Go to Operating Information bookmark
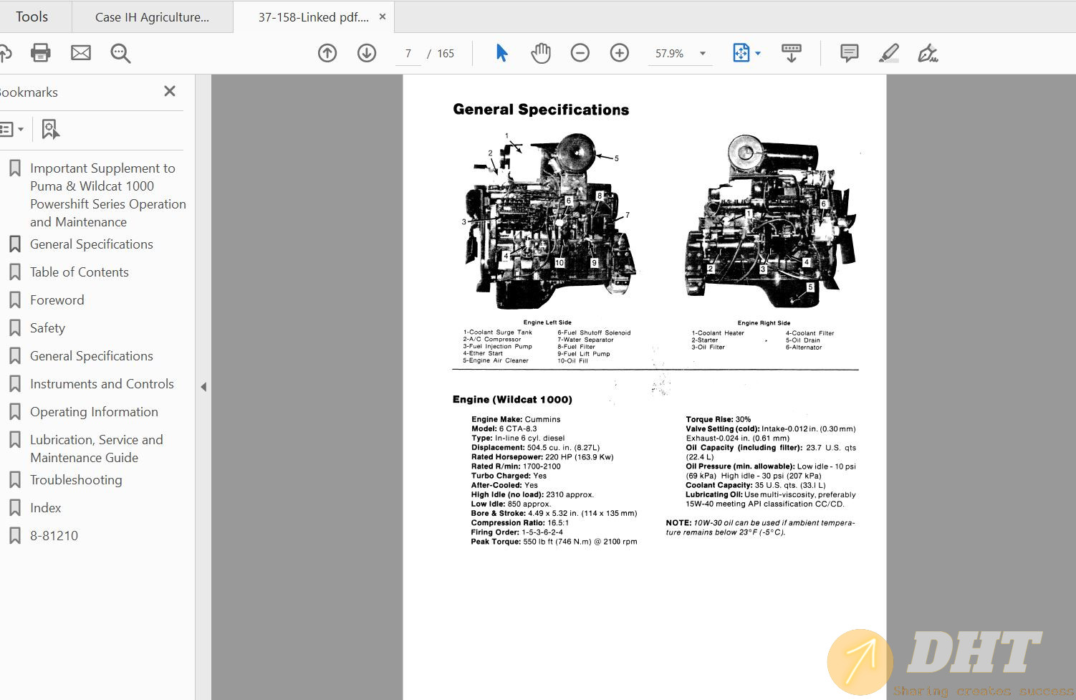The width and height of the screenshot is (1076, 700). [94, 412]
